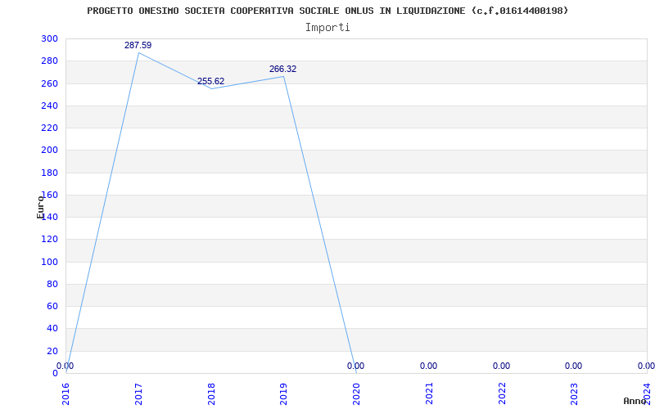Click the 240 y-axis tick label
This screenshot has width=655, height=409.
pyautogui.click(x=49, y=106)
